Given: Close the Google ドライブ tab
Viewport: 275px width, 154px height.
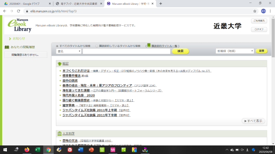Looking at the screenshot, I should click(50, 4).
